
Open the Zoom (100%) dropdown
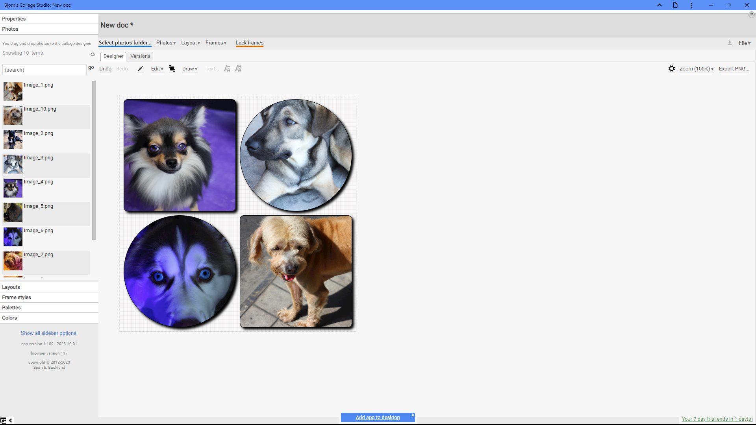697,68
